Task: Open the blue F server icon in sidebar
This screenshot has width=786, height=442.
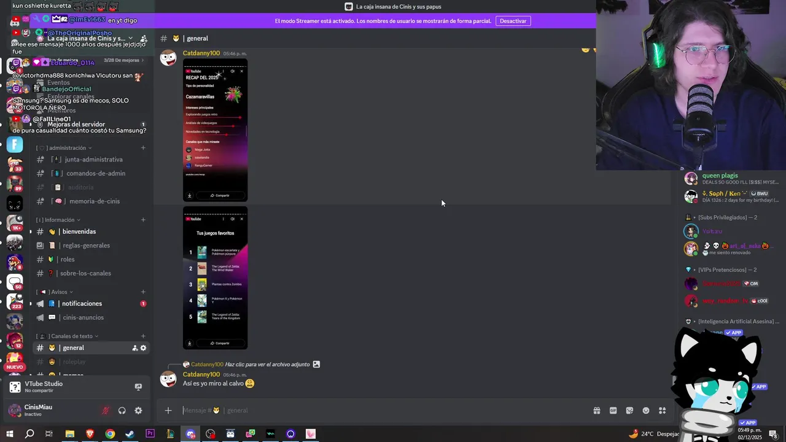Action: tap(14, 145)
